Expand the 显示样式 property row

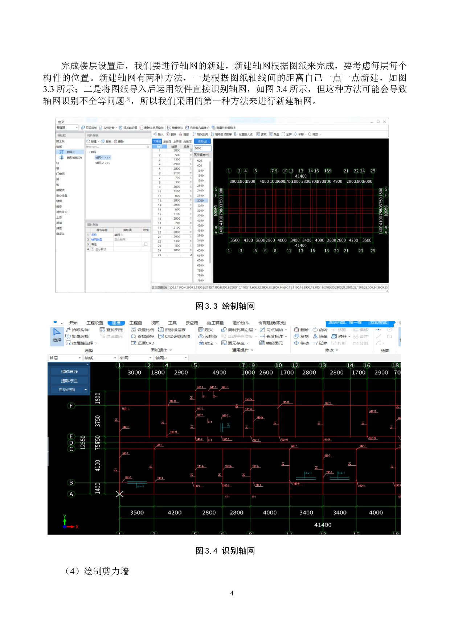93,249
